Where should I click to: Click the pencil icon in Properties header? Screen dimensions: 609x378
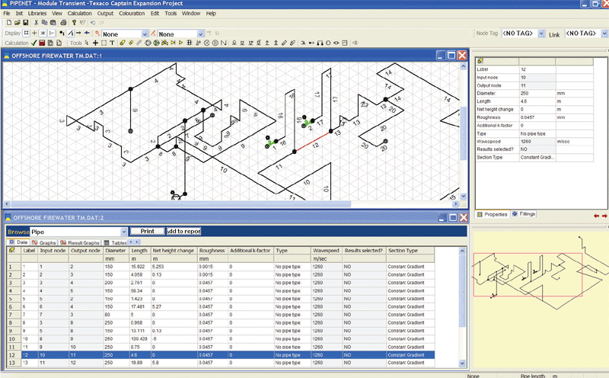click(x=480, y=61)
